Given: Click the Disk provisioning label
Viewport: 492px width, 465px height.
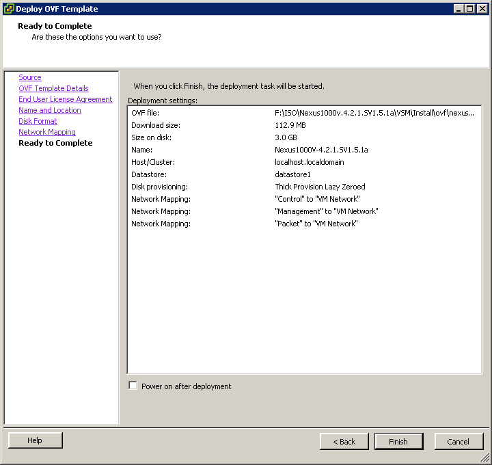Looking at the screenshot, I should click(x=159, y=187).
